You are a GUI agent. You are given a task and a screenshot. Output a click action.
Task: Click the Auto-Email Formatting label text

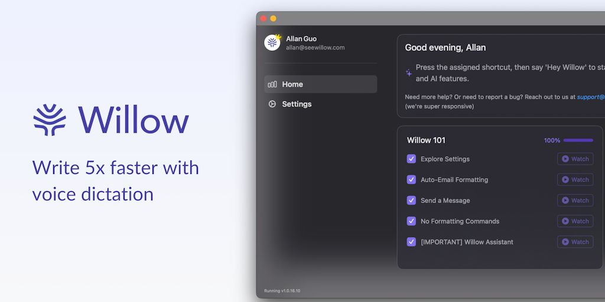[x=454, y=179]
